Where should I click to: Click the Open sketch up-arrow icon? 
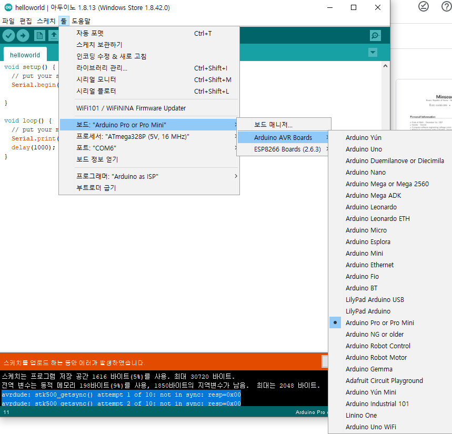coord(54,36)
